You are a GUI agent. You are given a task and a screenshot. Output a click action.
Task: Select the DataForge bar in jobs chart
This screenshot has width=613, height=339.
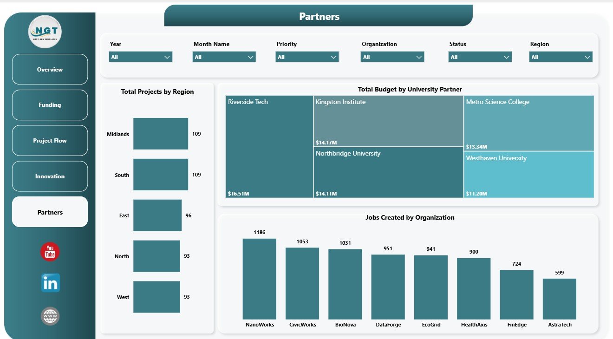point(388,287)
